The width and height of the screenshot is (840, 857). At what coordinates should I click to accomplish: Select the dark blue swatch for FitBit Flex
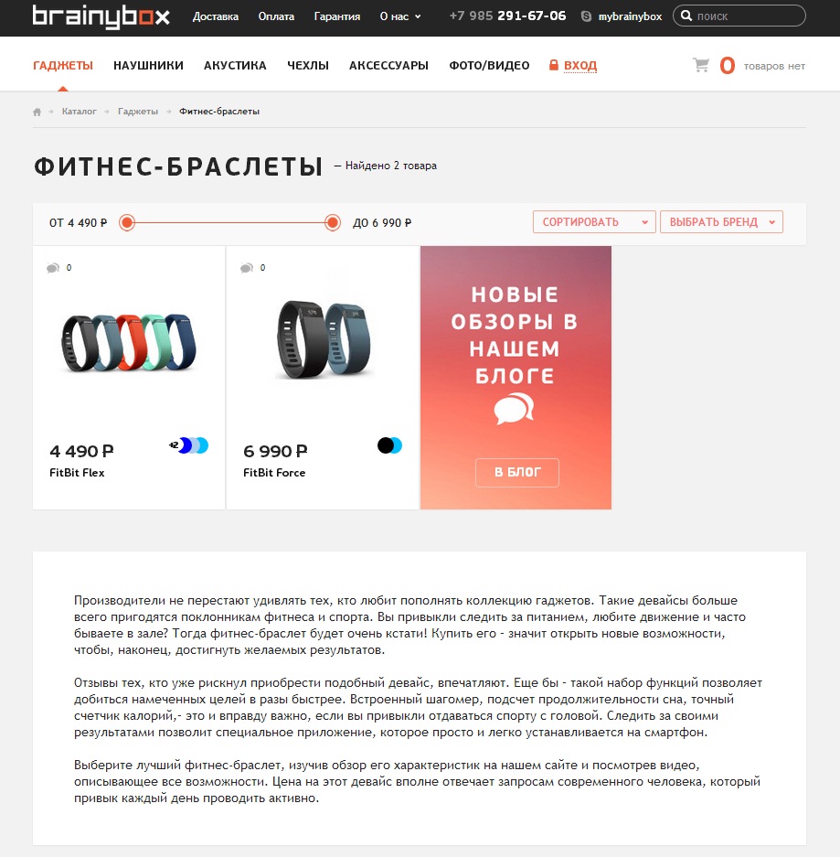(x=185, y=445)
